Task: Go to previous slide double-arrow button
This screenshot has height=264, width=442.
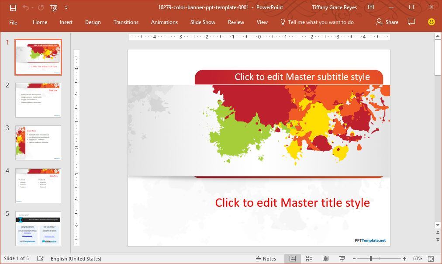Action: pos(438,233)
